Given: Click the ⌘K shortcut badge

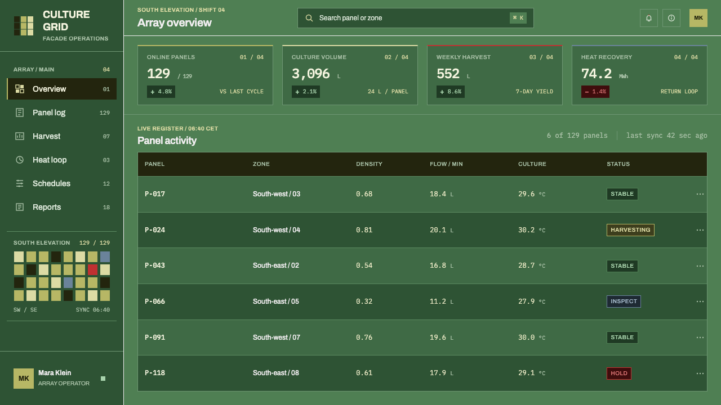Looking at the screenshot, I should [518, 18].
